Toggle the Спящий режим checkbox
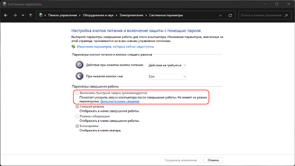The image size is (295, 166). [77, 107]
